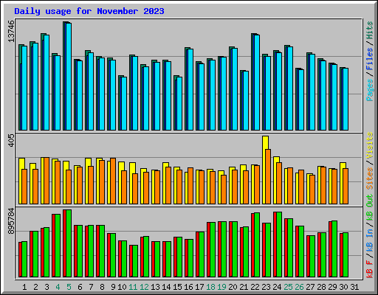The width and height of the screenshot is (378, 295).
Task: Click weekend day 18 on the x-axis
Action: pos(210,287)
